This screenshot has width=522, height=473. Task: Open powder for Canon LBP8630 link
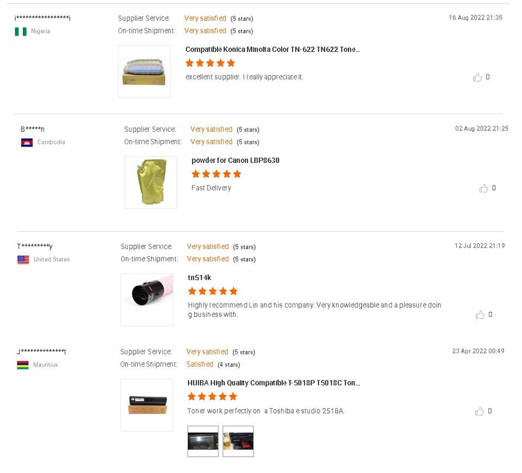tap(235, 161)
